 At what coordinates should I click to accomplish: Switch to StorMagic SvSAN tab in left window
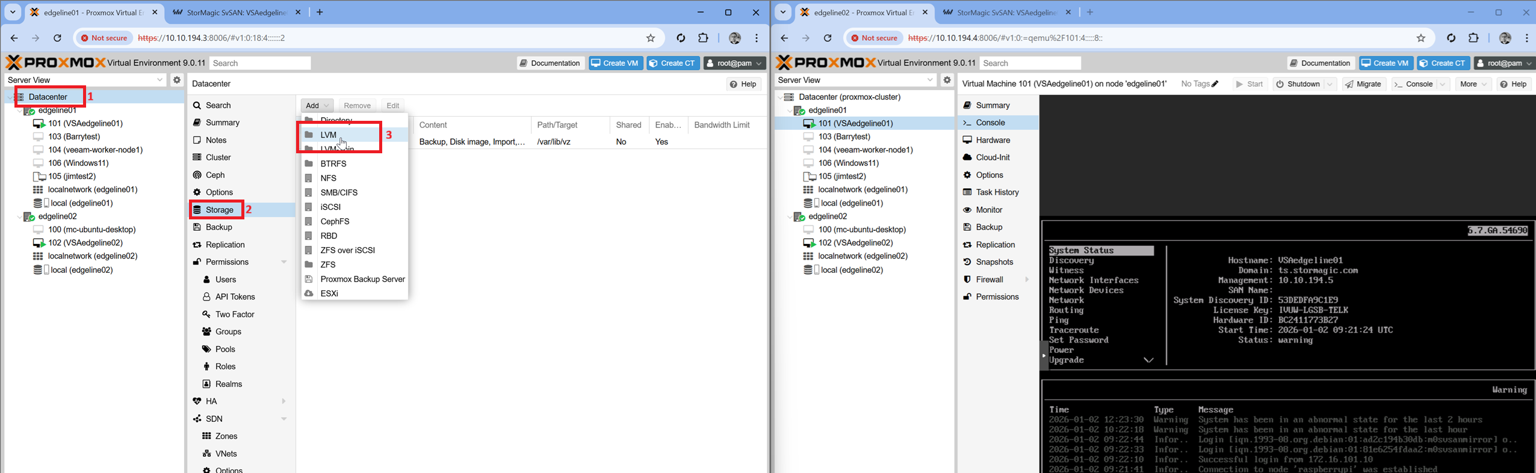(x=235, y=12)
